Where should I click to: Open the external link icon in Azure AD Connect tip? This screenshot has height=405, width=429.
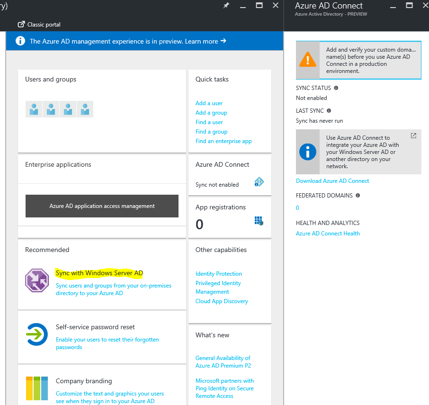pyautogui.click(x=413, y=136)
